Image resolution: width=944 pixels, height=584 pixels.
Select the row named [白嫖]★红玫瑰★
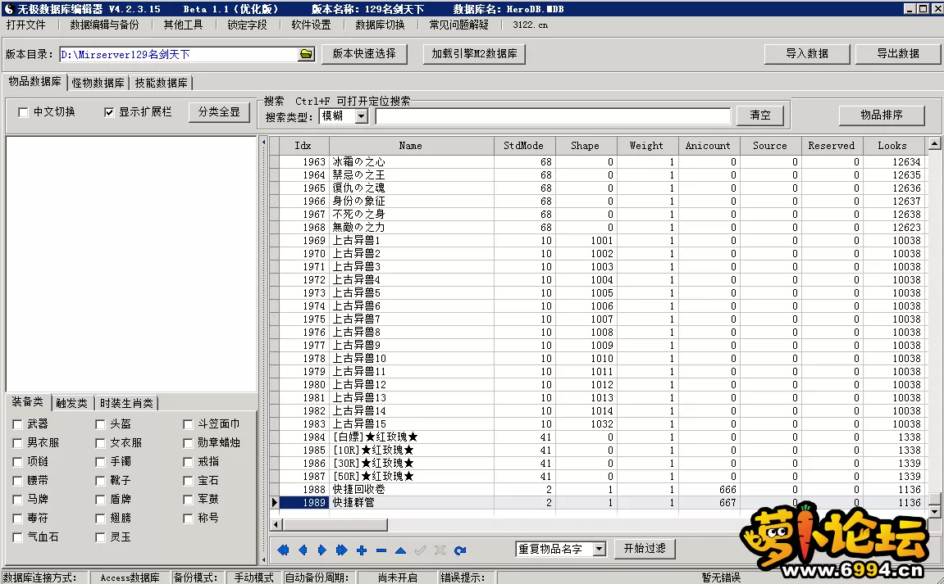pos(596,437)
